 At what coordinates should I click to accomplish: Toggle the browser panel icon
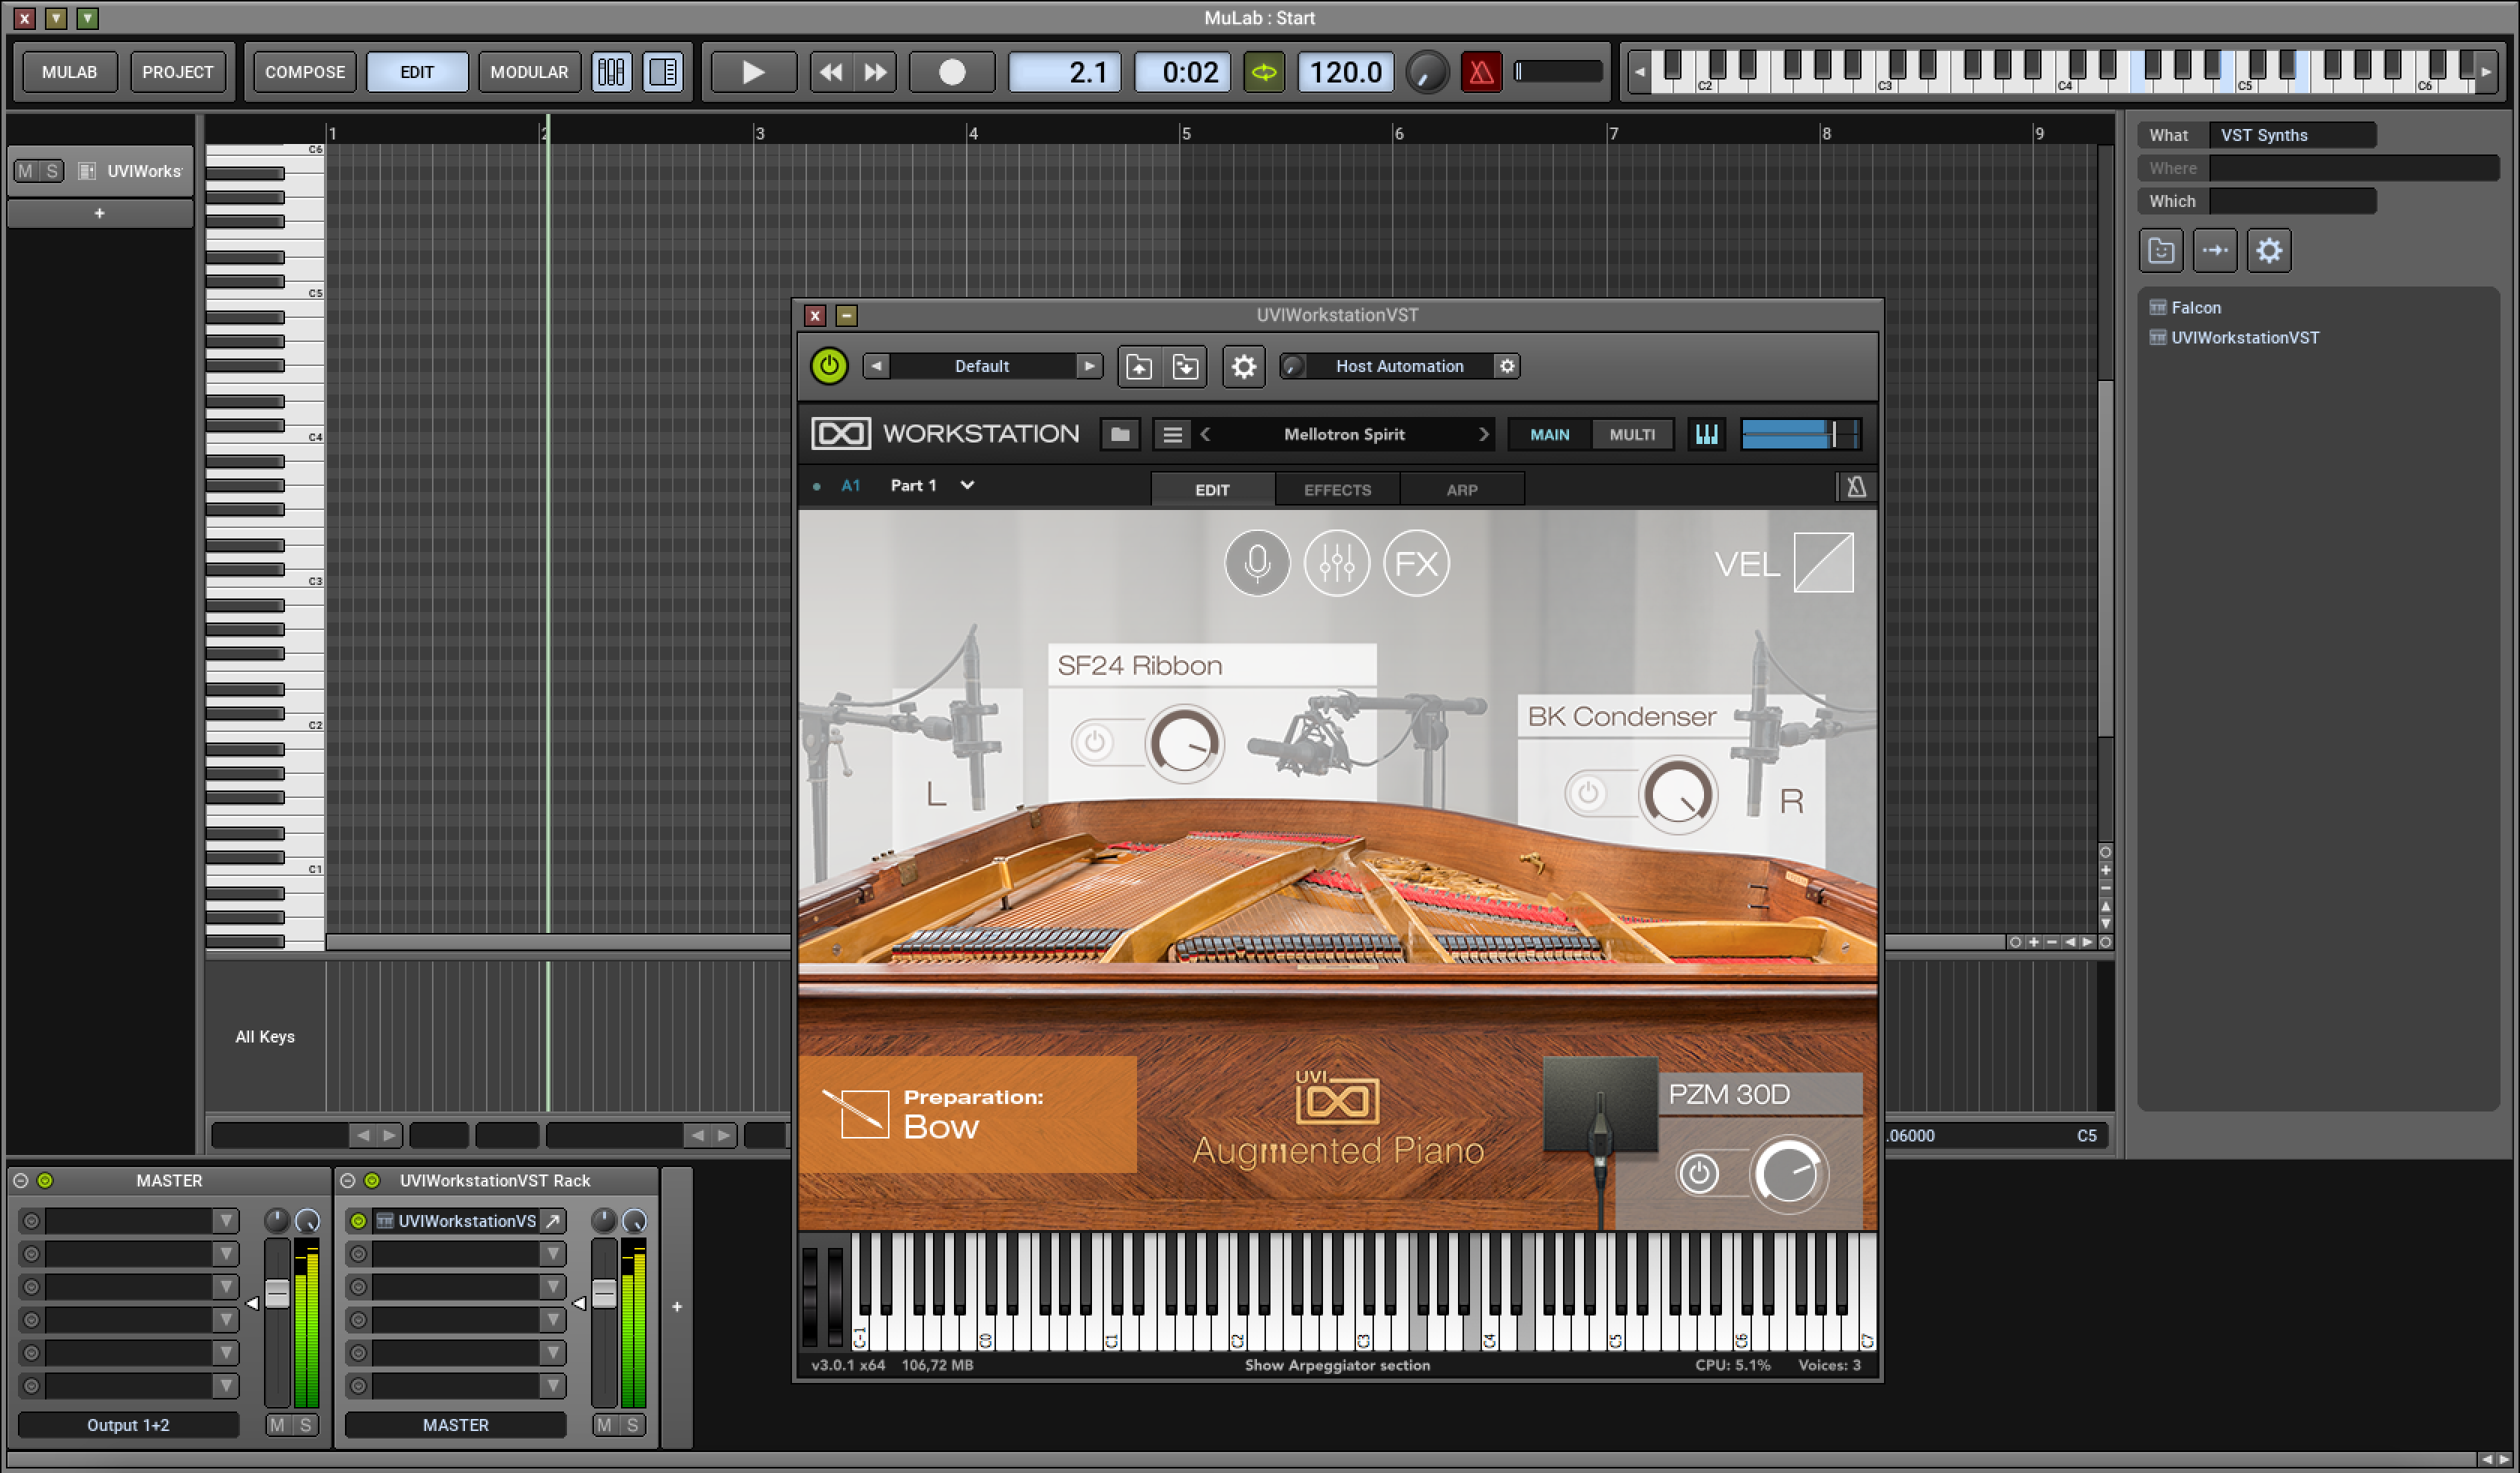pyautogui.click(x=662, y=72)
